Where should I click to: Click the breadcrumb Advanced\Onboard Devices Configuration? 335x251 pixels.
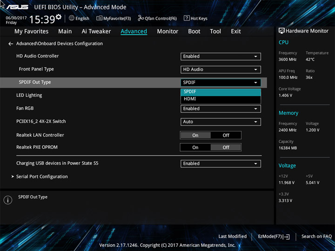(60, 44)
